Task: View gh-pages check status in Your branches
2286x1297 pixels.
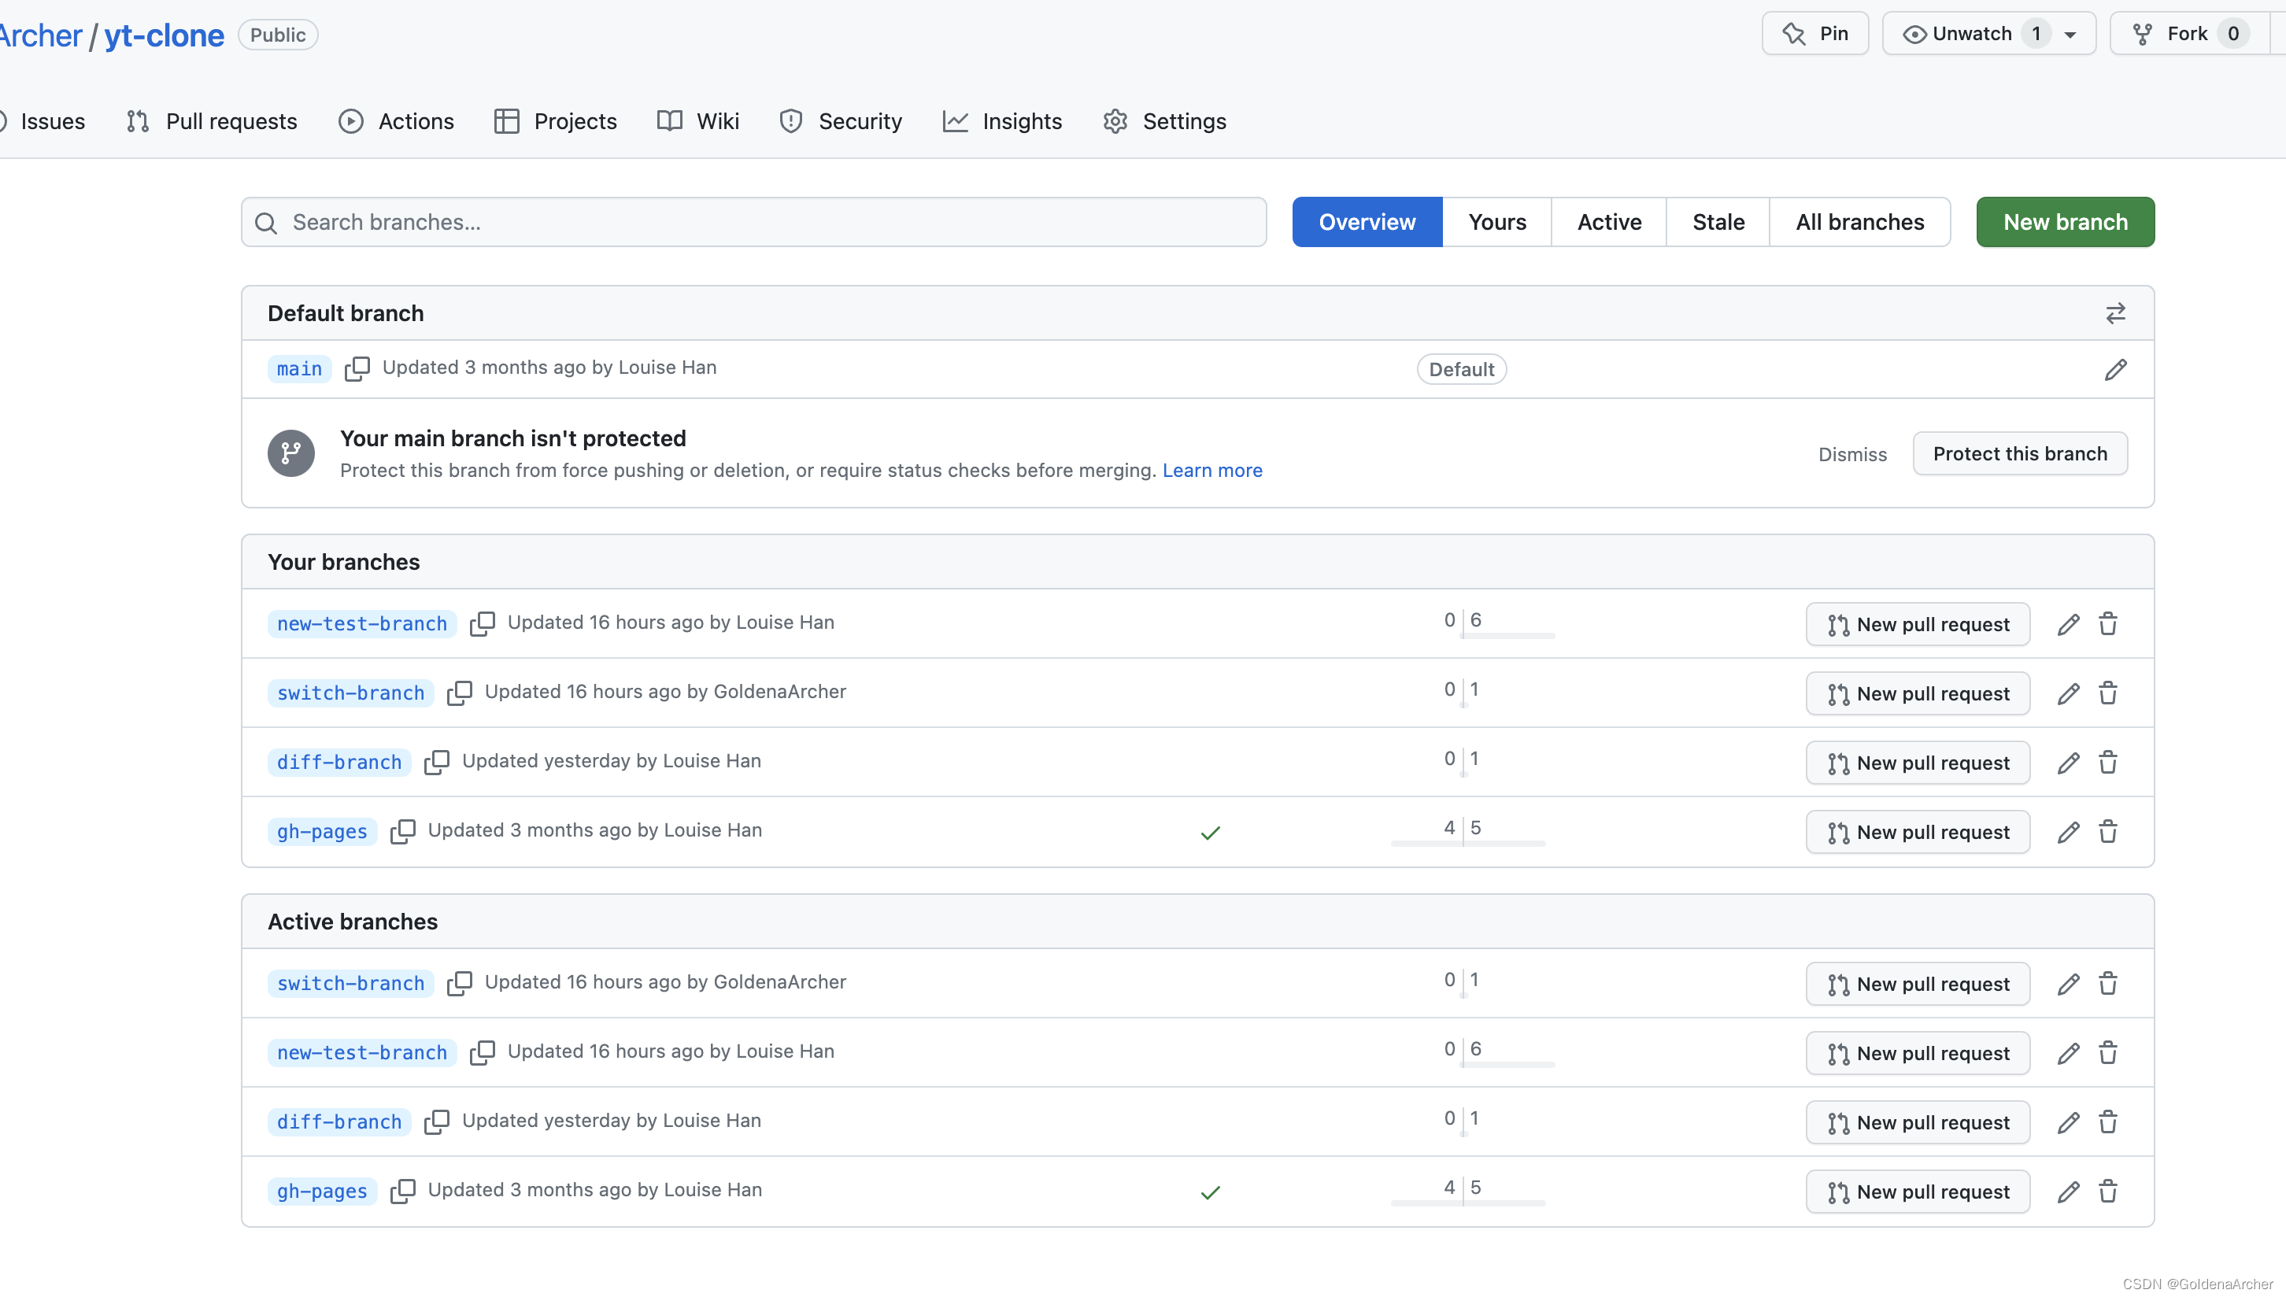Action: click(1210, 833)
